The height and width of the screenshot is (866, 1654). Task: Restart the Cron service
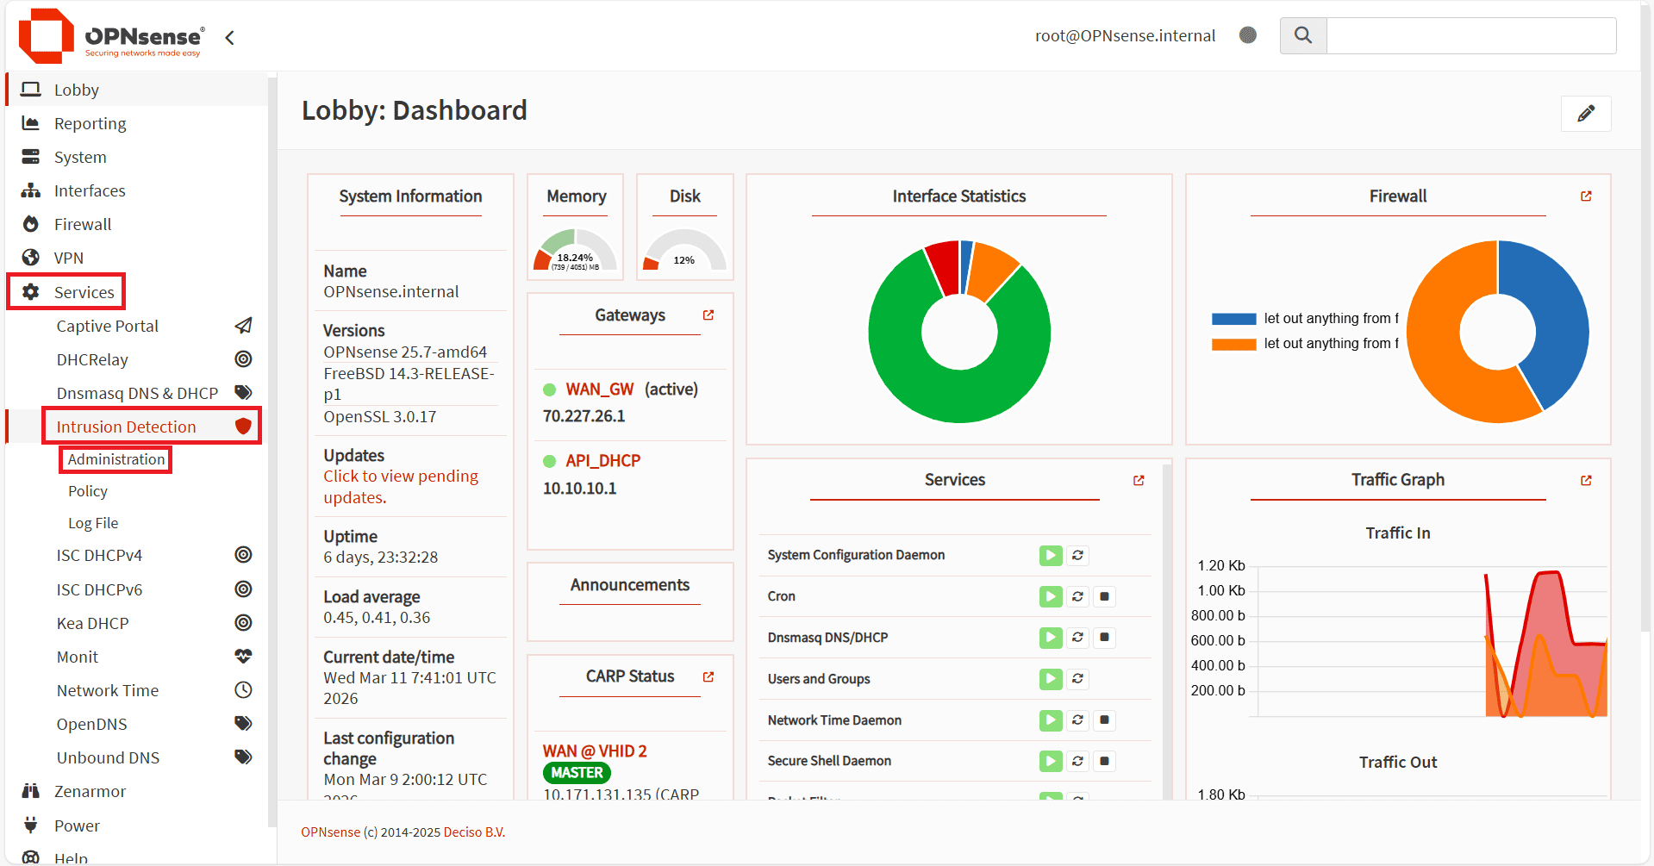1077,596
